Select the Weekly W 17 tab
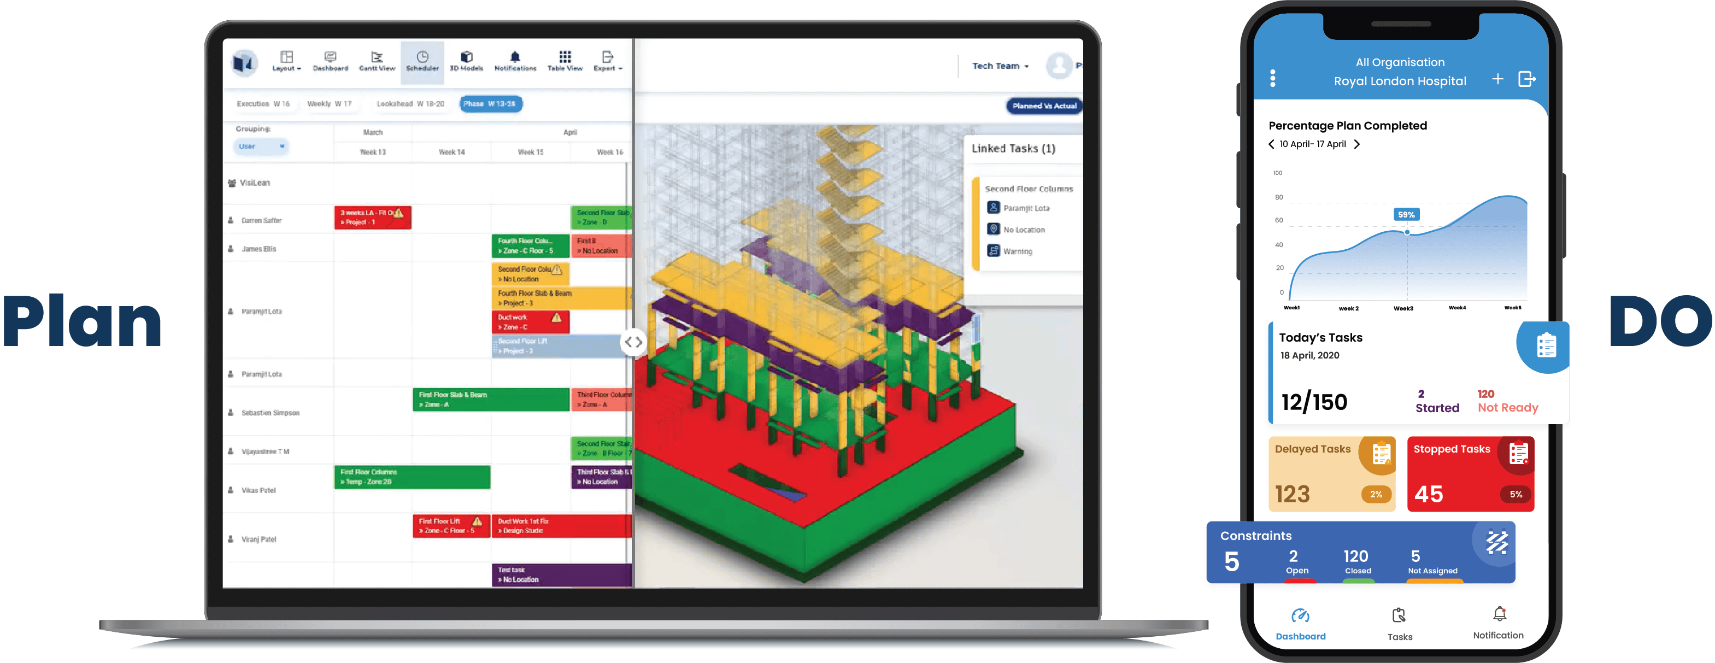The image size is (1715, 663). point(329,104)
